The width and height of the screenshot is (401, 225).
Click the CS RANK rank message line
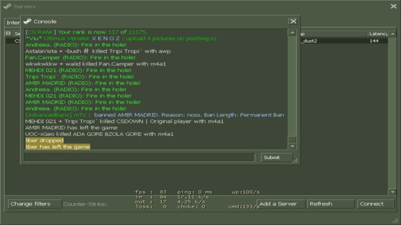(x=87, y=32)
